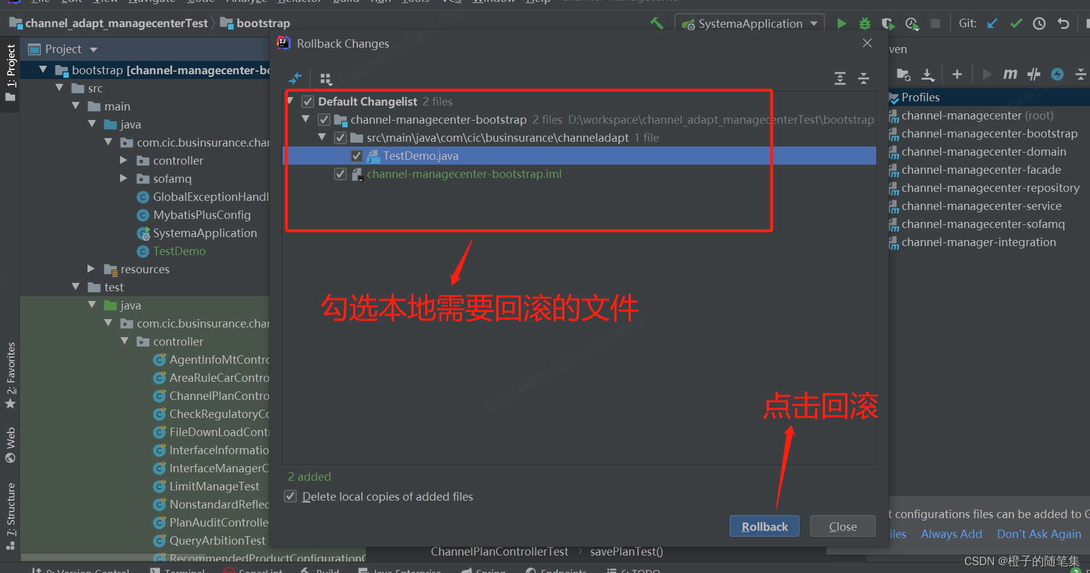Select LimitManageTest in Project tree
Screen dimensions: 1090x573
(x=214, y=486)
